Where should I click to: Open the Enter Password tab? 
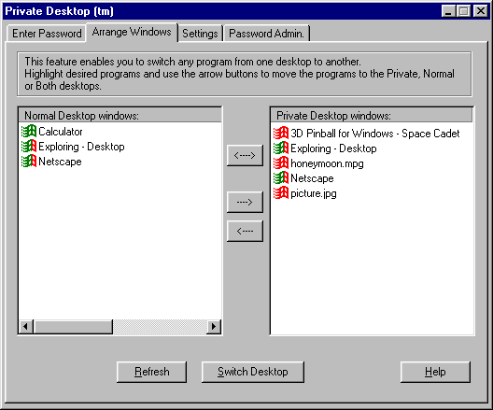pyautogui.click(x=47, y=34)
